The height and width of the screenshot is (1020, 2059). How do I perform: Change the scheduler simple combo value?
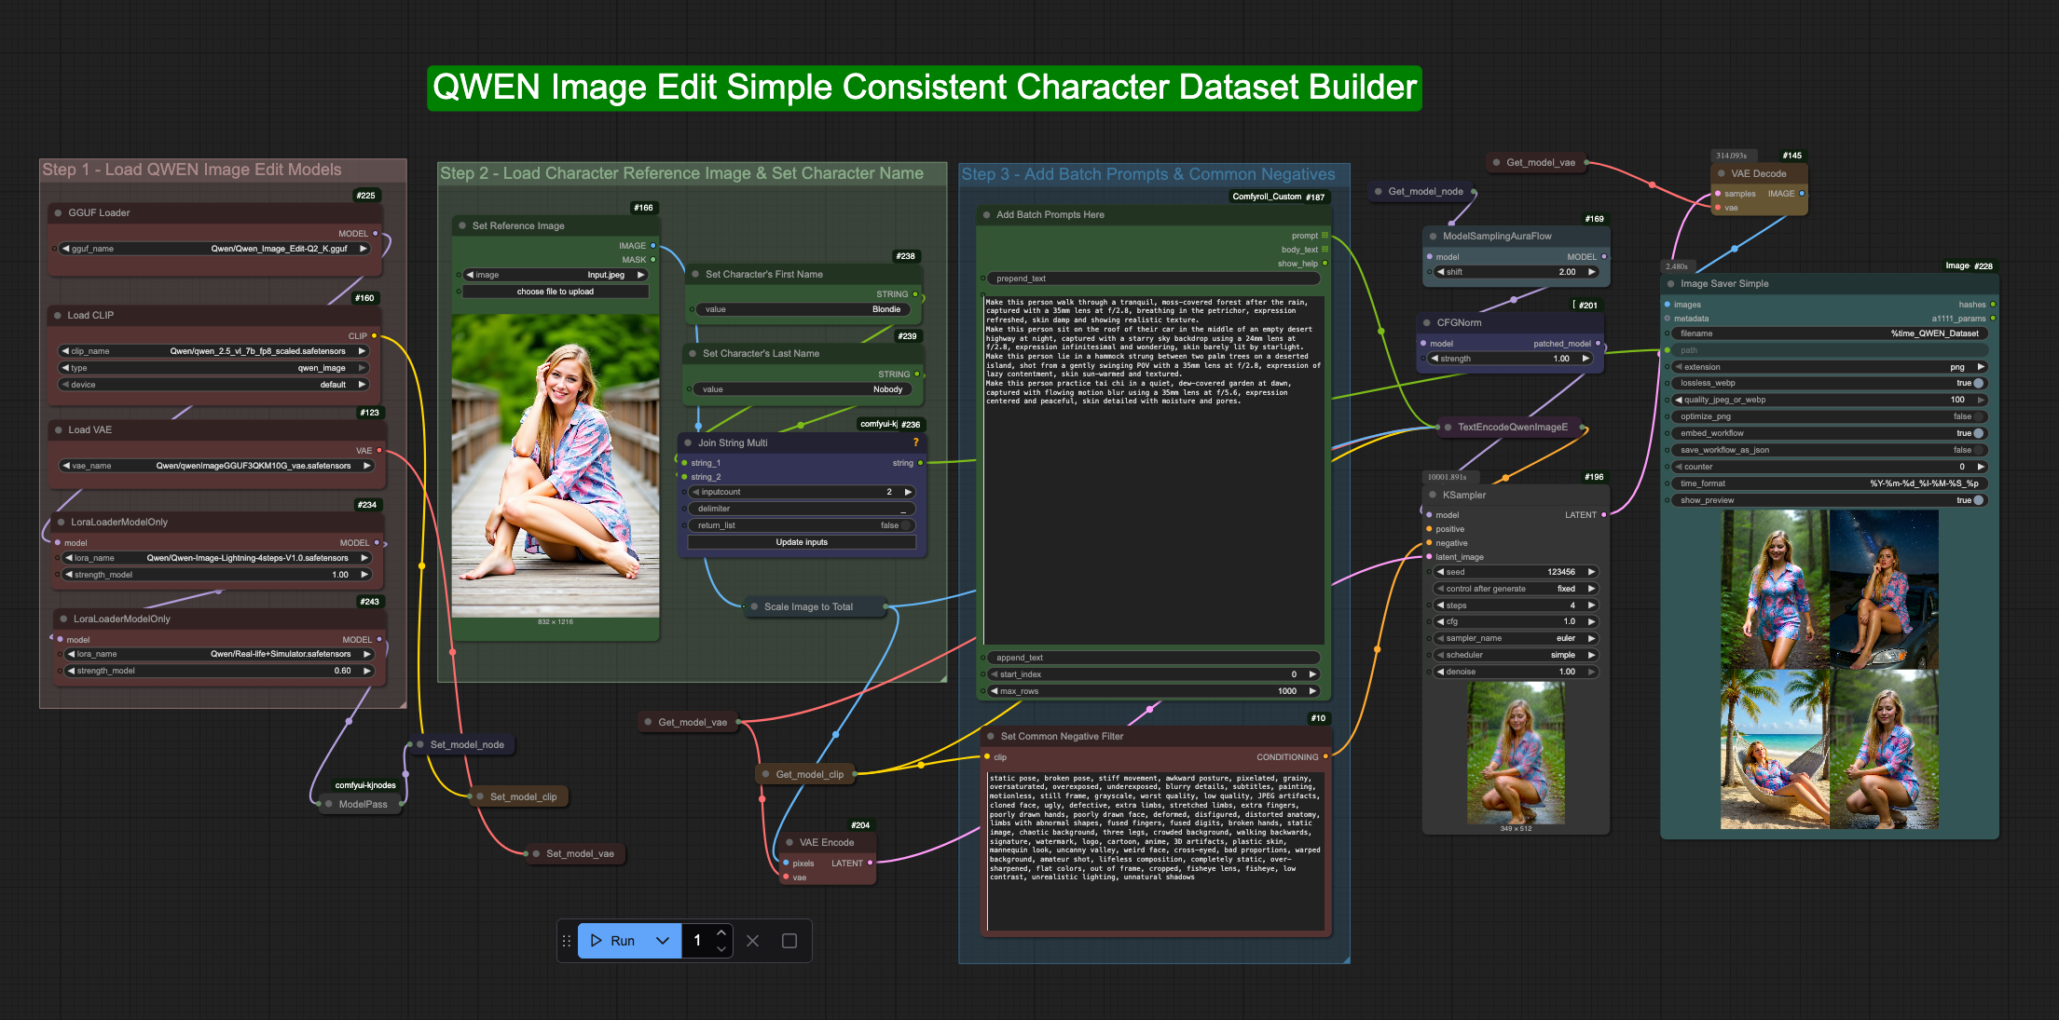pyautogui.click(x=1515, y=655)
